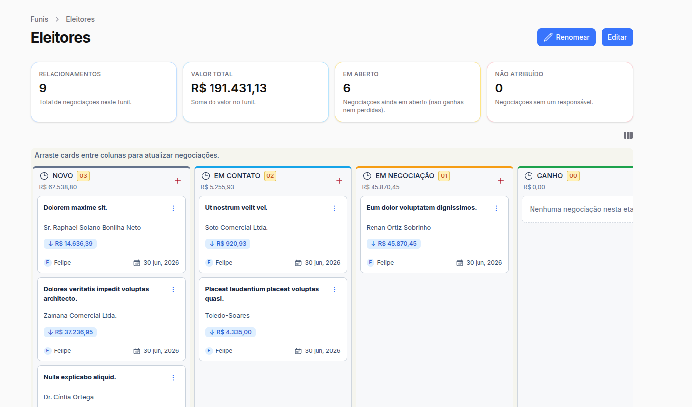Viewport: 692px width, 407px height.
Task: Click the Toledo-Soares contact name
Action: 227,316
